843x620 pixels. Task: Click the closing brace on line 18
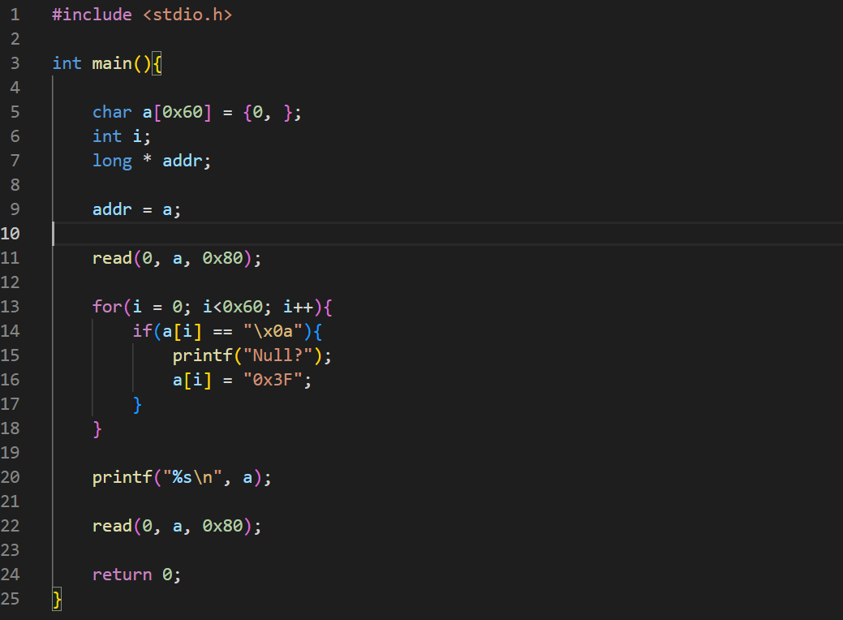[97, 428]
